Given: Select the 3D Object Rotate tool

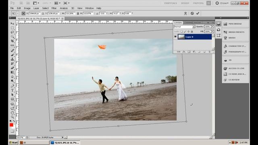Looking at the screenshot, I should point(12,104).
